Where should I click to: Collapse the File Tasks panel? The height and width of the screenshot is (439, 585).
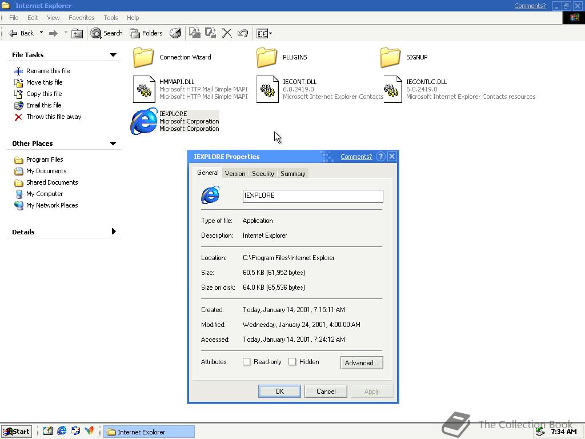click(113, 55)
